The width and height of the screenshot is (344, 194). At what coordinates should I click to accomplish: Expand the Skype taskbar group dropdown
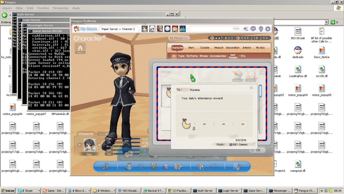tap(39, 191)
